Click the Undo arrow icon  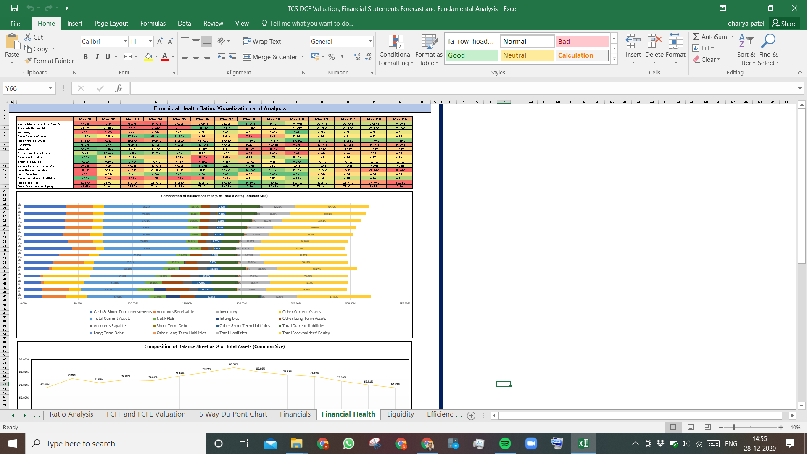(x=30, y=8)
